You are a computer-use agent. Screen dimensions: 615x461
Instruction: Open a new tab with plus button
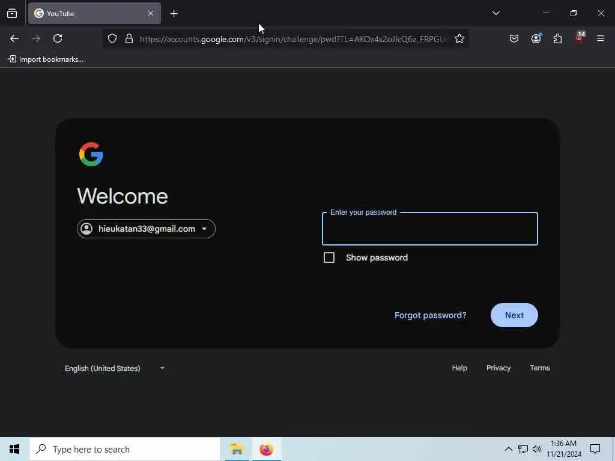point(174,14)
